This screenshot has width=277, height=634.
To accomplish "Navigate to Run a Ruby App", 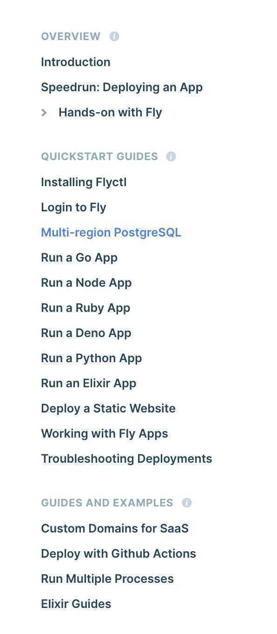I will [x=86, y=308].
